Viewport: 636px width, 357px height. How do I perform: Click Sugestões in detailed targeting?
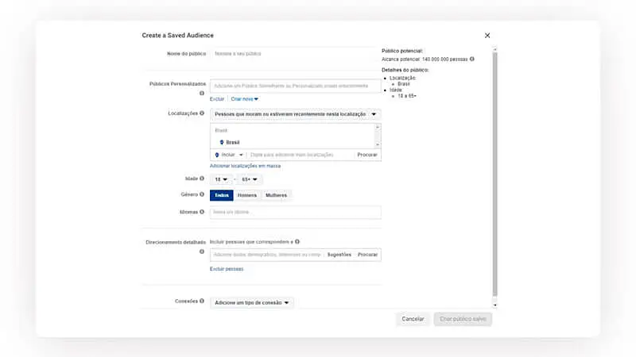click(x=339, y=255)
